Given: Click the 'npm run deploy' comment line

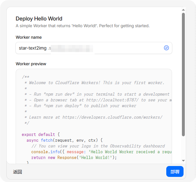Looking at the screenshot, I should 80,106.
